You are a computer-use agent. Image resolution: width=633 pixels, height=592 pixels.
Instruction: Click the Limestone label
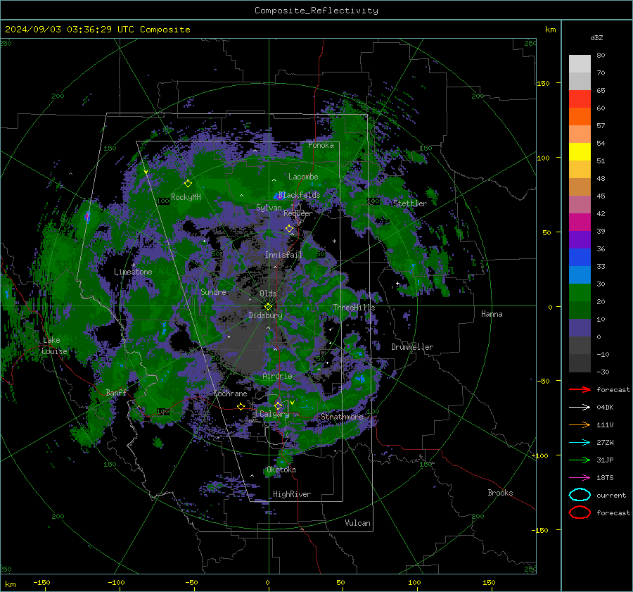133,272
